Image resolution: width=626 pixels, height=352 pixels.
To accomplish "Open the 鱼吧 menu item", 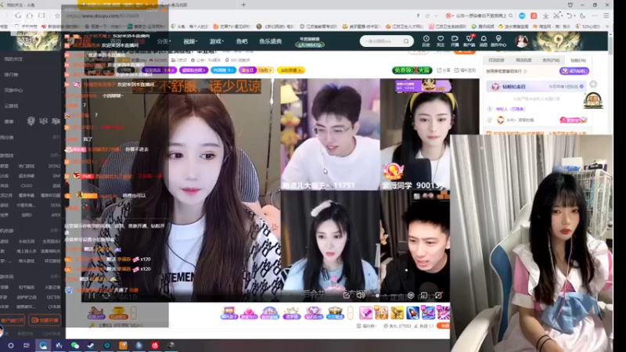I will click(x=242, y=41).
